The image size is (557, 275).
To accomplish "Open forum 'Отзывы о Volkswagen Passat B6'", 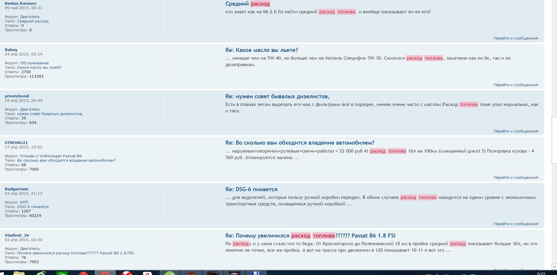I will click(51, 156).
